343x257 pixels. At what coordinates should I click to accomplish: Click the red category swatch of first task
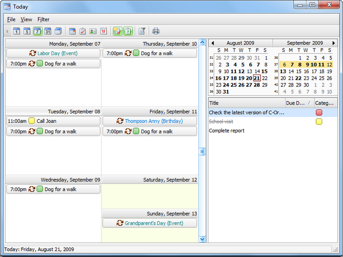click(x=319, y=113)
